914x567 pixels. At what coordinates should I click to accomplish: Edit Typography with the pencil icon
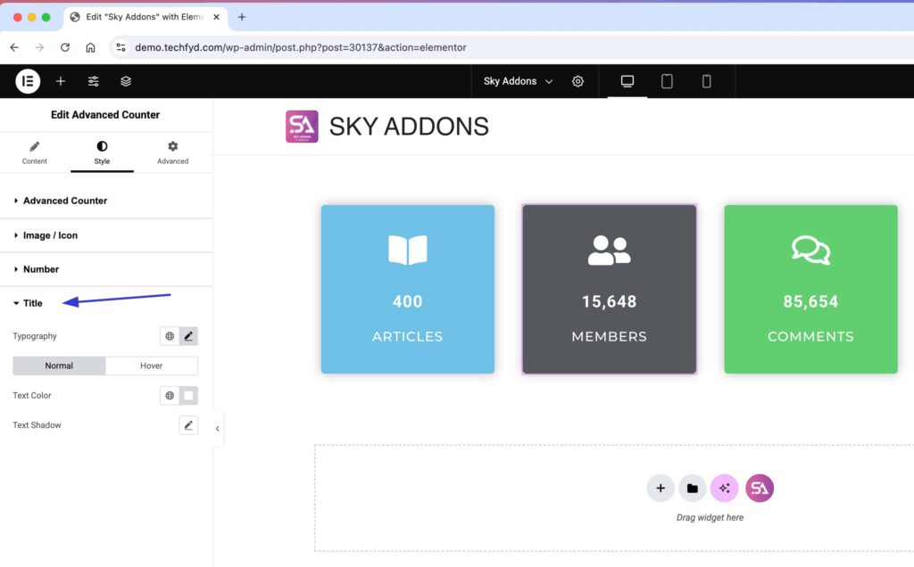pos(188,336)
